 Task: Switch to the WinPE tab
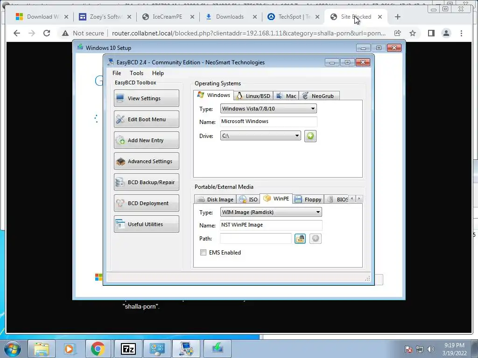point(276,199)
